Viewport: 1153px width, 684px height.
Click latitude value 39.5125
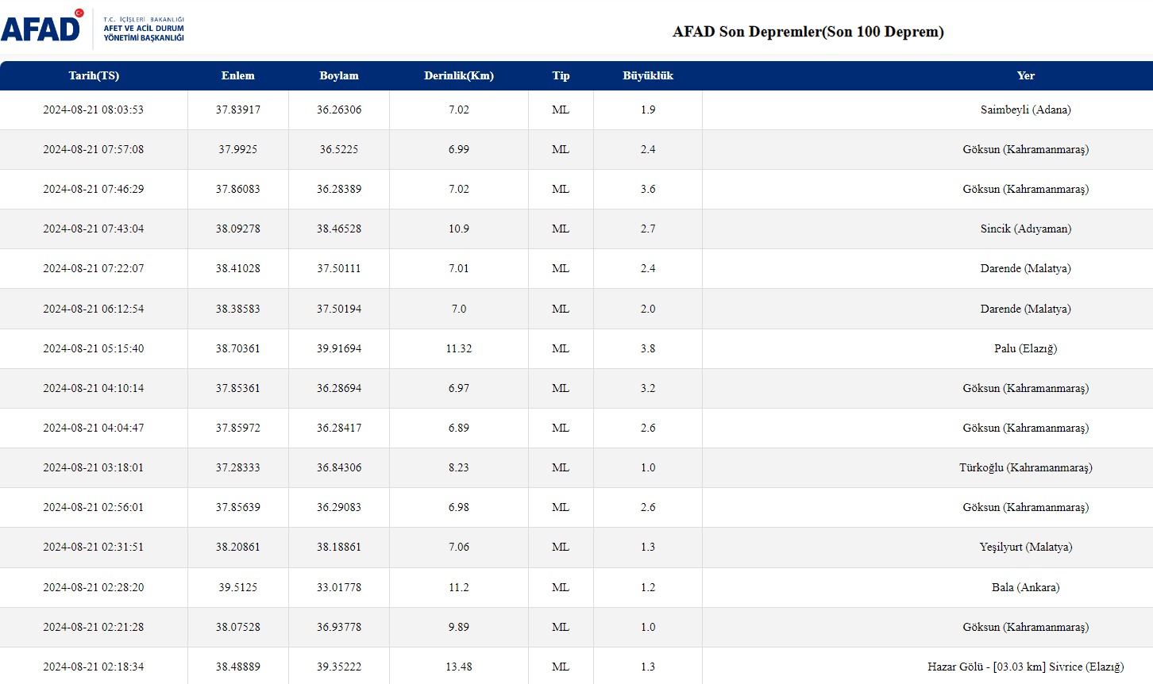238,587
